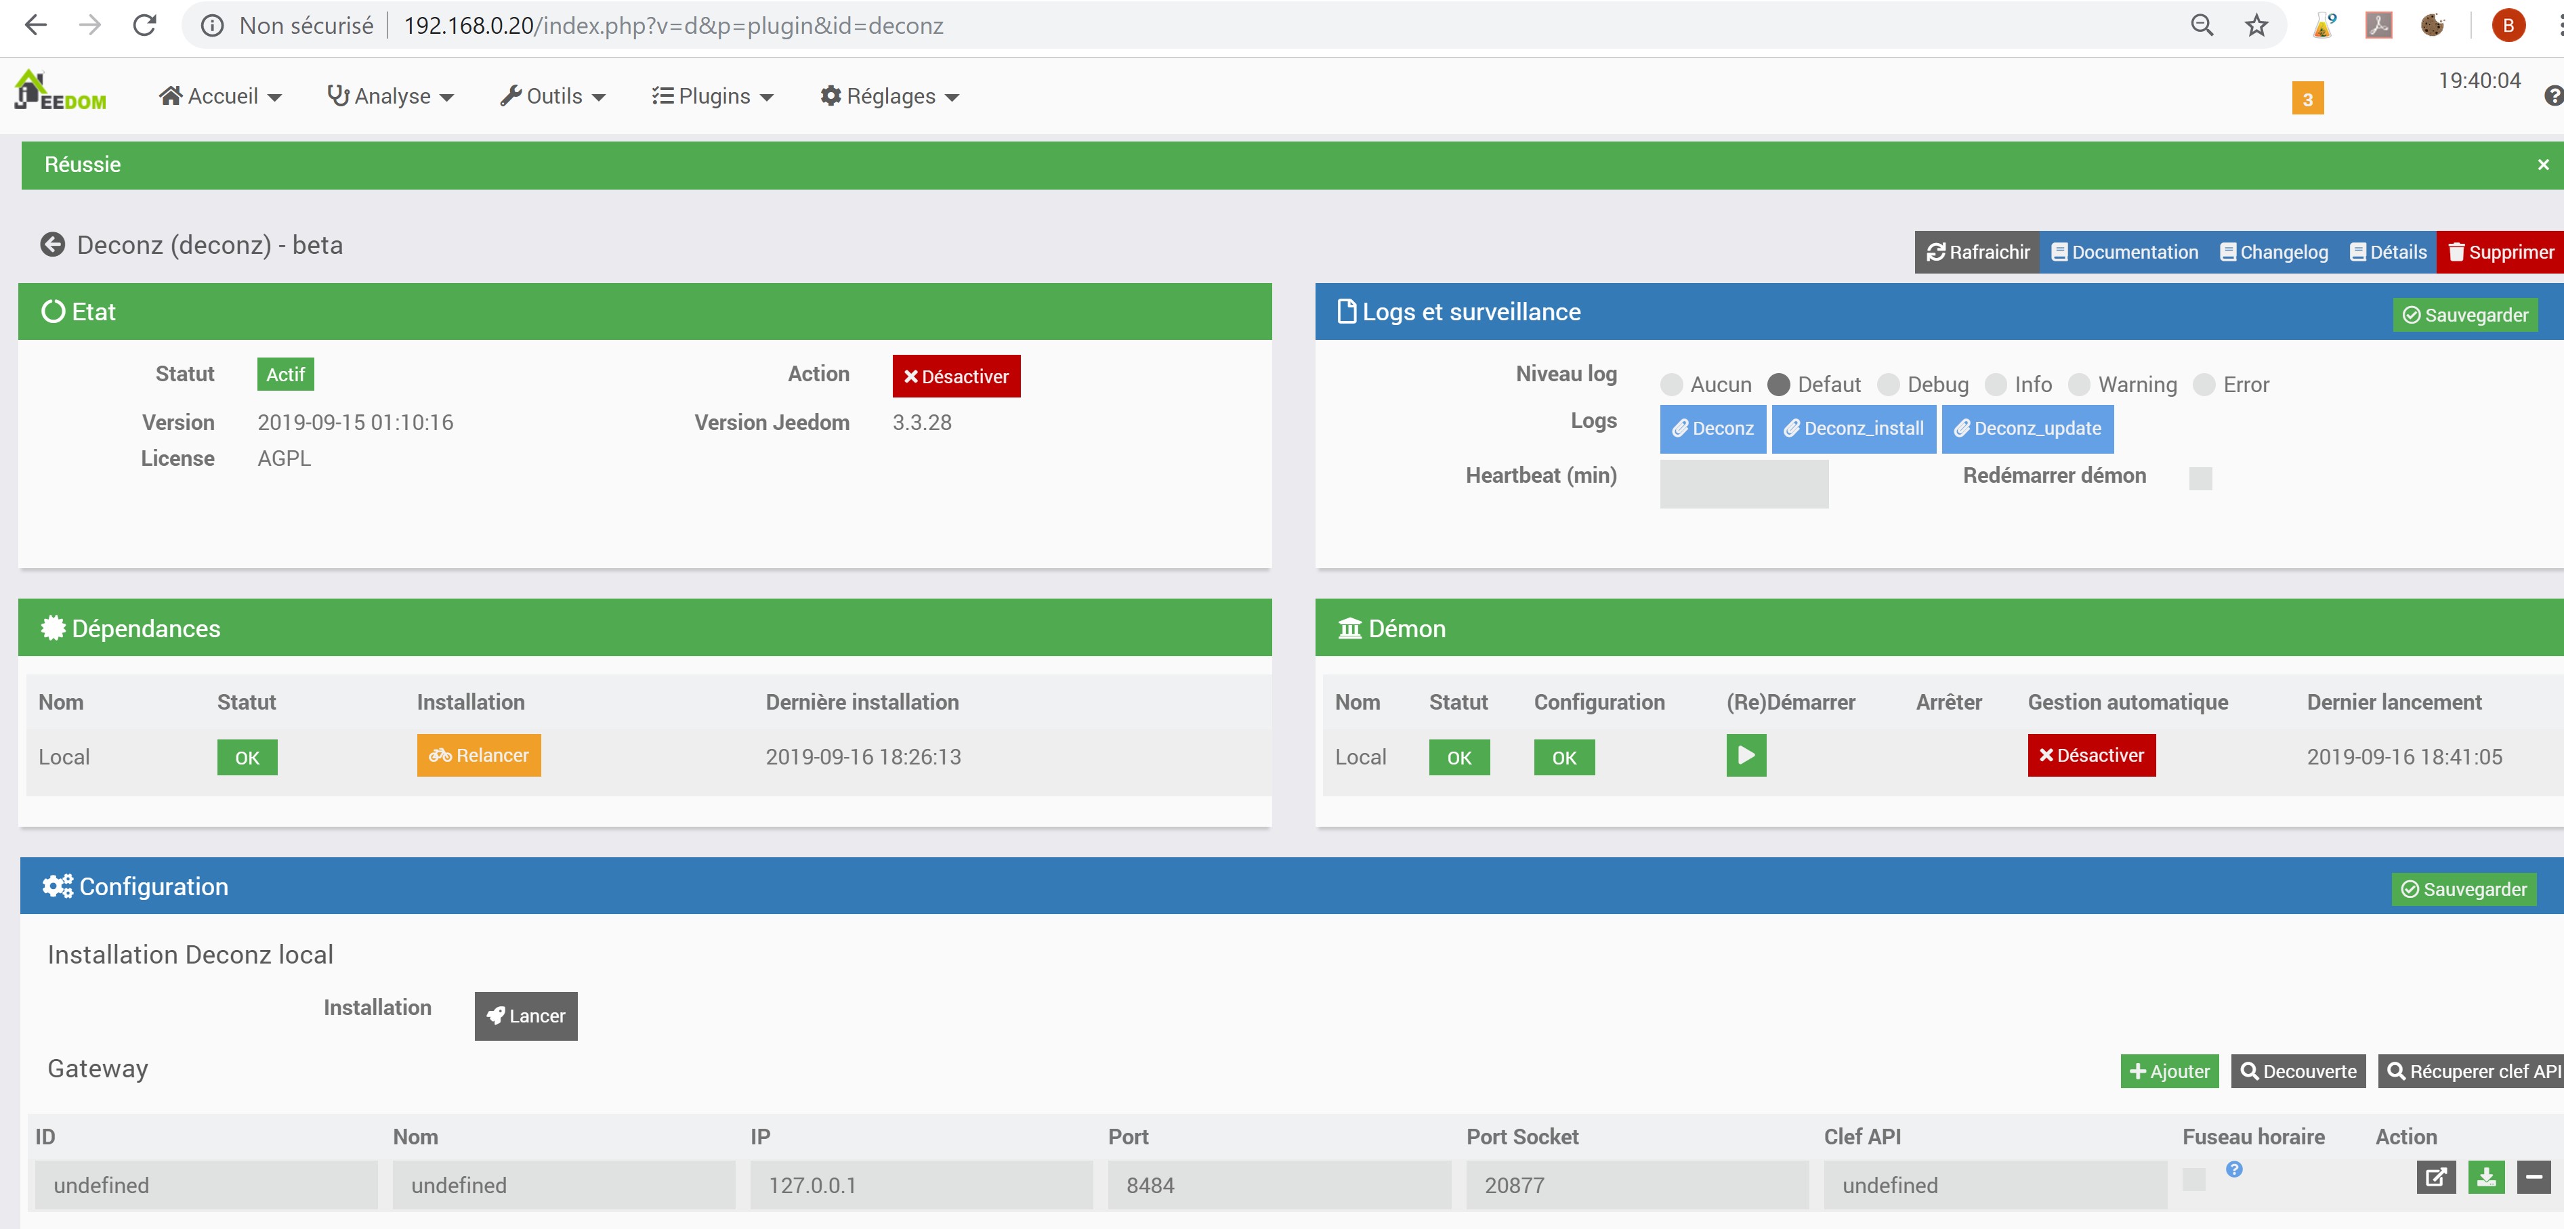This screenshot has height=1229, width=2564.
Task: Open the browser zoom magnifier icon
Action: coord(2202,25)
